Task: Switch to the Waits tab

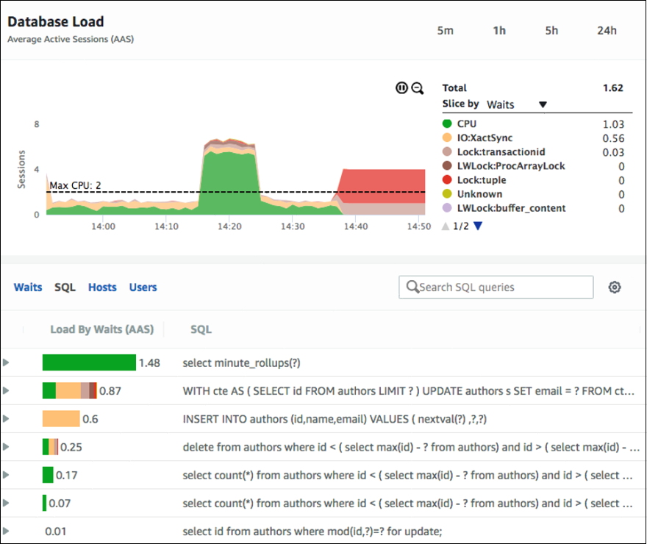Action: (x=28, y=287)
